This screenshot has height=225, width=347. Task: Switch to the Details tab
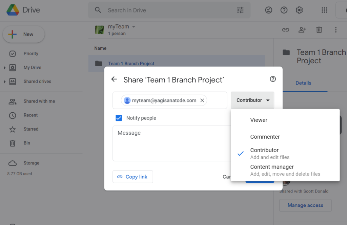pyautogui.click(x=303, y=83)
